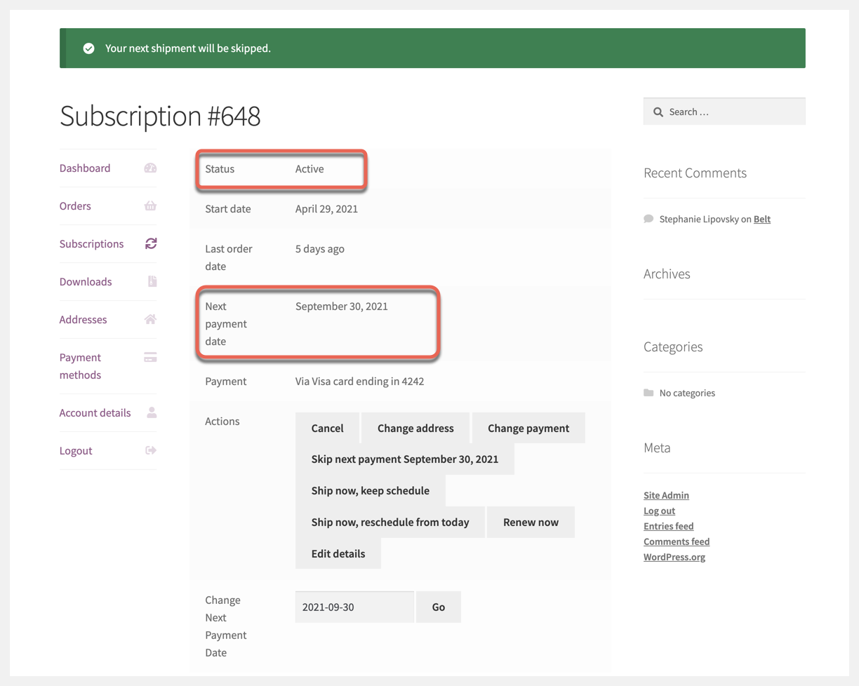Open the Dashboard menu link

[85, 168]
